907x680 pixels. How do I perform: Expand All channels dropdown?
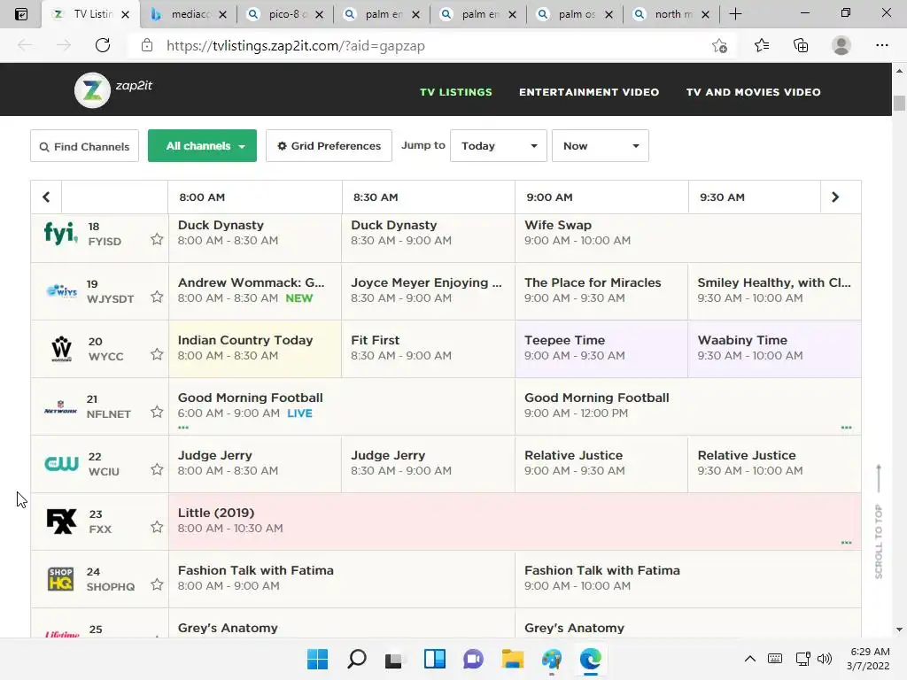[x=202, y=146]
